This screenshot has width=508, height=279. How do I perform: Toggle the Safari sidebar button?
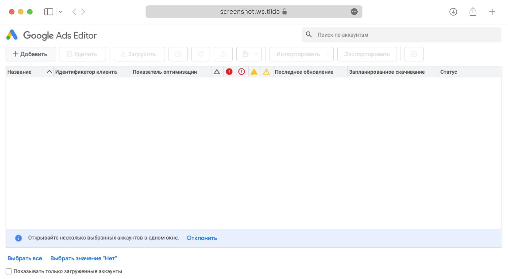48,12
